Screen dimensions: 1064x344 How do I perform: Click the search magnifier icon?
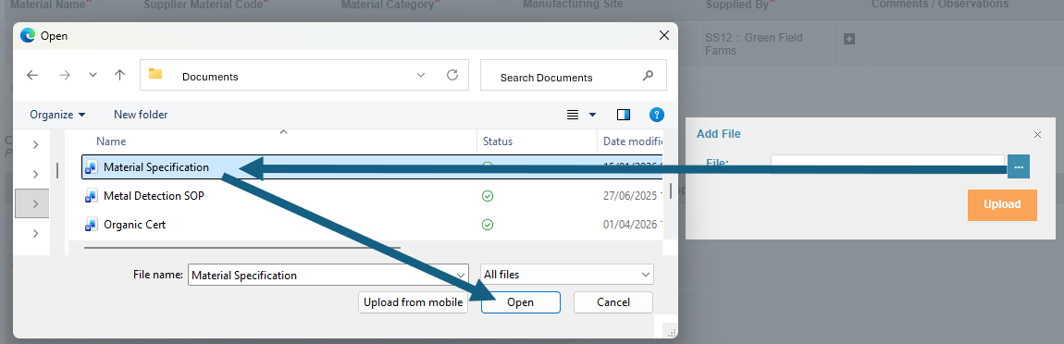click(648, 76)
